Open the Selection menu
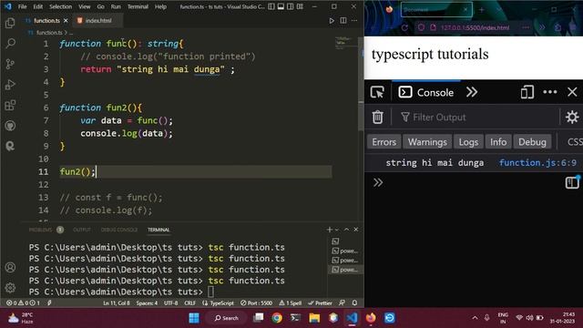Image resolution: width=583 pixels, height=328 pixels. click(61, 6)
